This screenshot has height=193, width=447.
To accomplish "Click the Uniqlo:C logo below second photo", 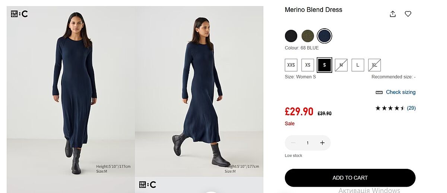I will (x=148, y=184).
